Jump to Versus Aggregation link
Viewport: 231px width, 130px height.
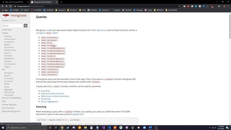coord(49,101)
